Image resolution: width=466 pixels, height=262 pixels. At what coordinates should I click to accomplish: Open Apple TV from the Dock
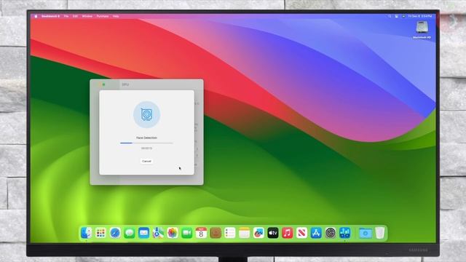273,233
